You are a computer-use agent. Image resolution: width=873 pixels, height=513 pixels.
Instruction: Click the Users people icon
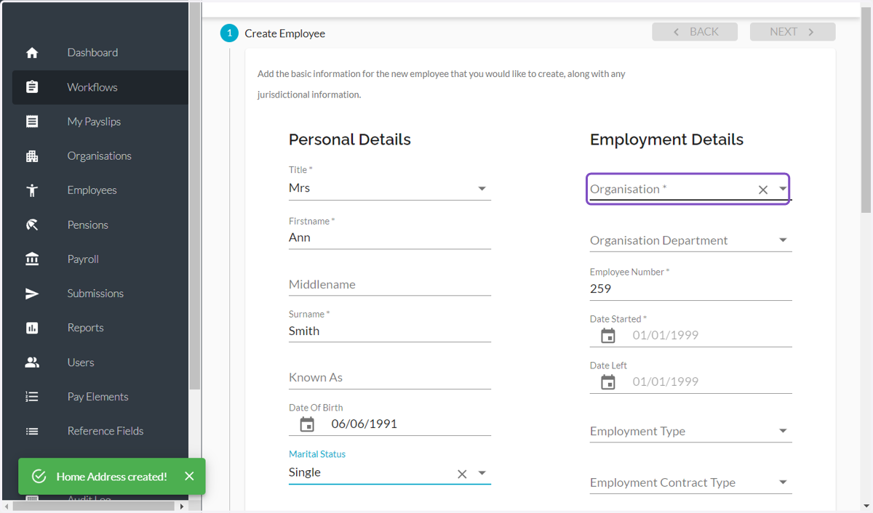click(x=32, y=362)
